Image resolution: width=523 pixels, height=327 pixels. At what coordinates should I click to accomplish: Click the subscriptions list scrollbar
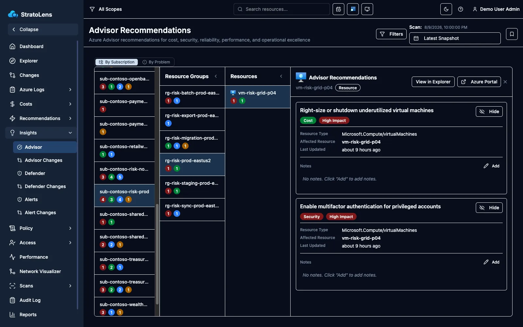click(x=157, y=254)
